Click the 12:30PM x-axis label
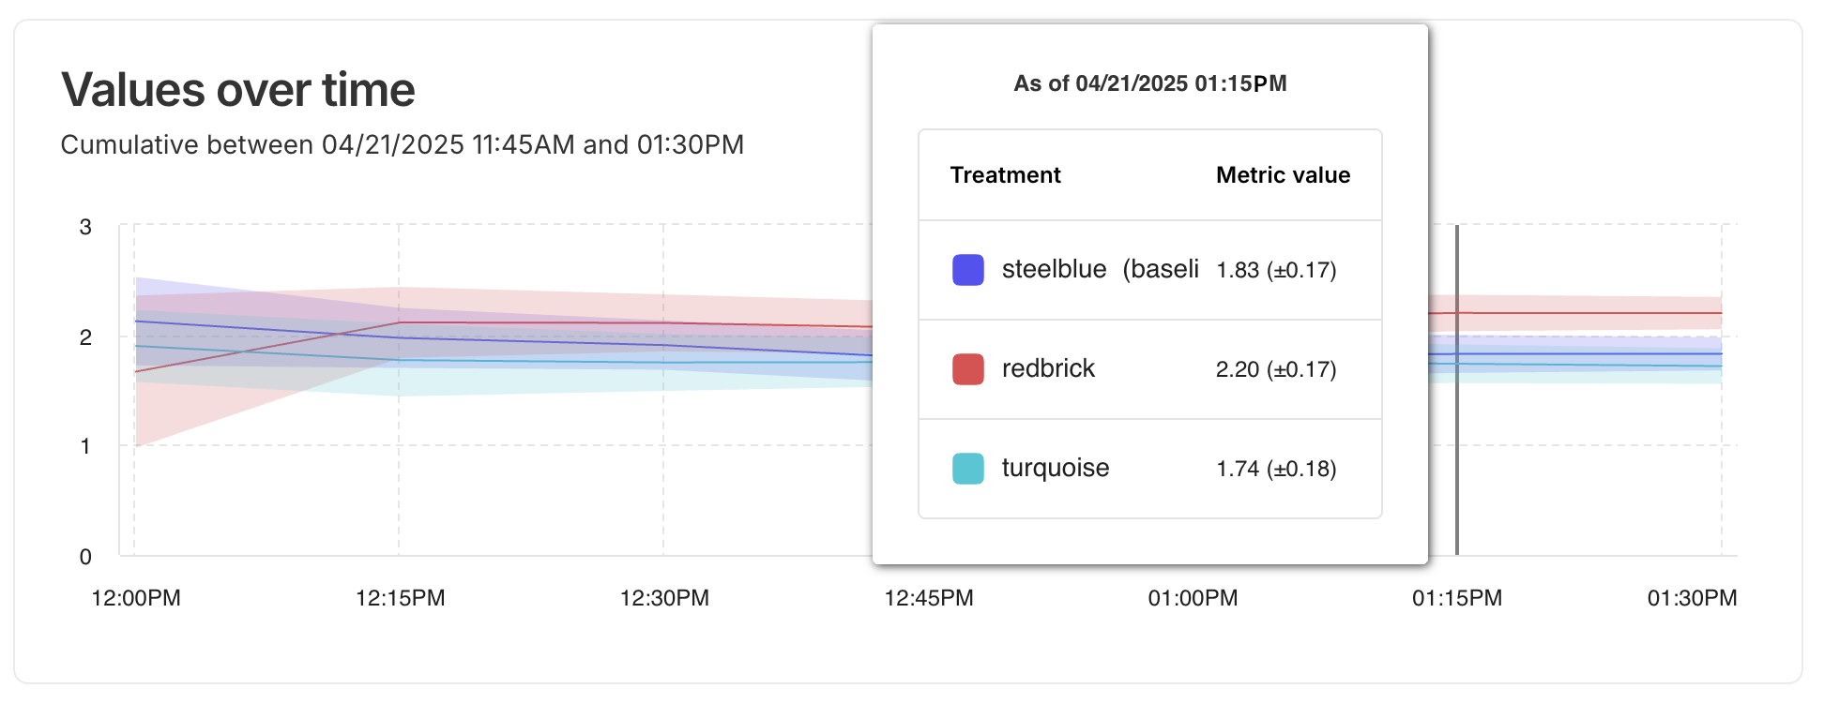Image resolution: width=1824 pixels, height=703 pixels. (x=664, y=598)
